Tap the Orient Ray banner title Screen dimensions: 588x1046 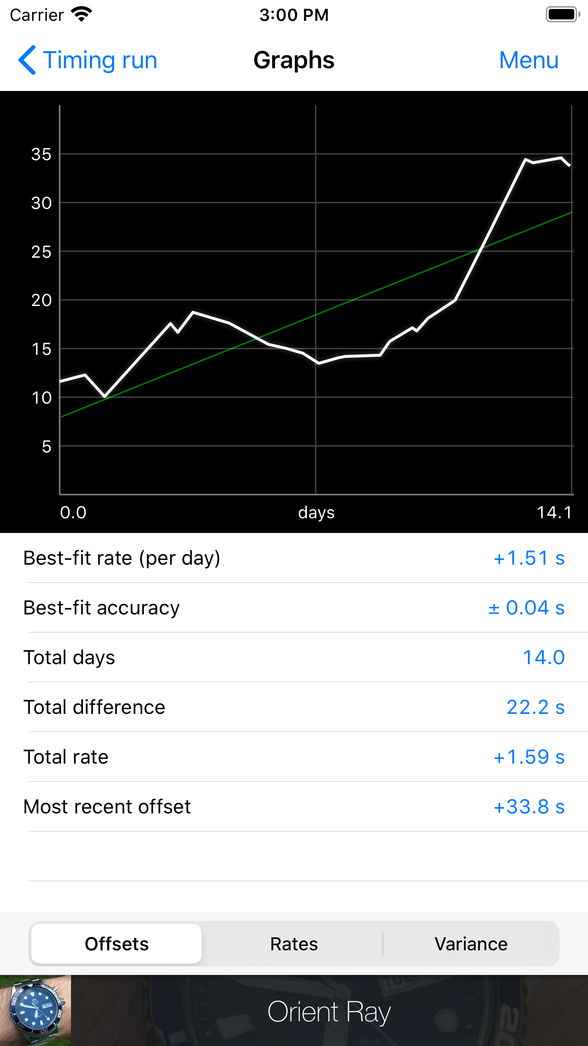[329, 1012]
